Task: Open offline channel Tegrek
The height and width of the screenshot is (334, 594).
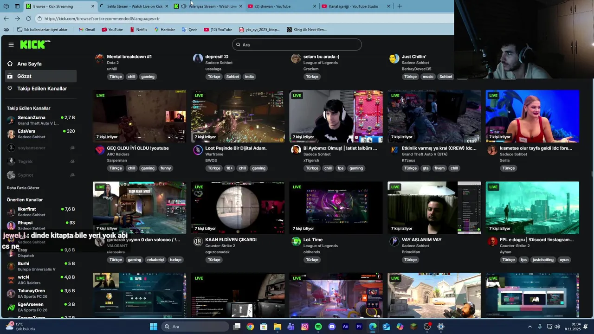Action: coord(41,161)
